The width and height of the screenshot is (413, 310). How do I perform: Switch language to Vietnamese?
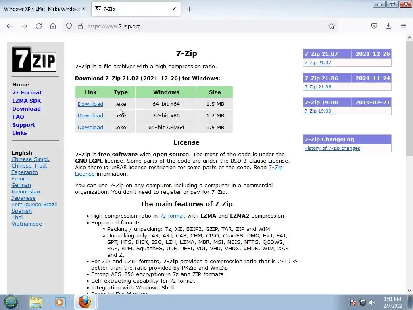tap(27, 224)
